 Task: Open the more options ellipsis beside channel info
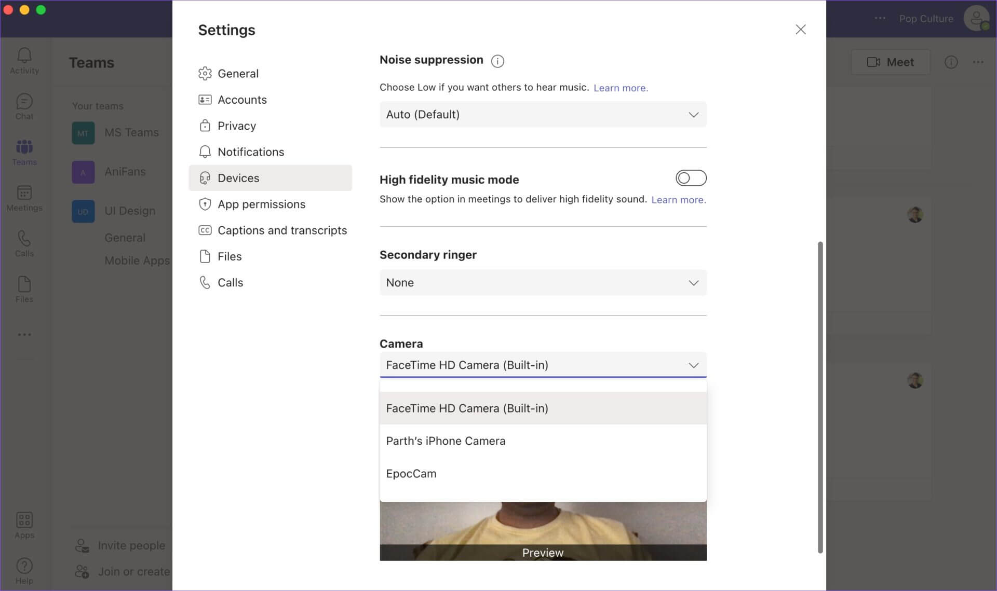coord(978,62)
